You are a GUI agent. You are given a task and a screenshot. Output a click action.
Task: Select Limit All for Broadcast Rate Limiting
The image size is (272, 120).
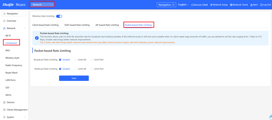click(75, 60)
